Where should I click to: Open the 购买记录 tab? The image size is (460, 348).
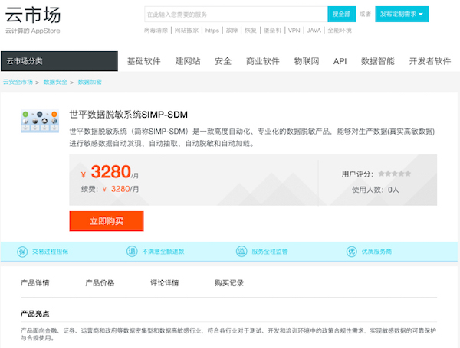[x=229, y=283]
